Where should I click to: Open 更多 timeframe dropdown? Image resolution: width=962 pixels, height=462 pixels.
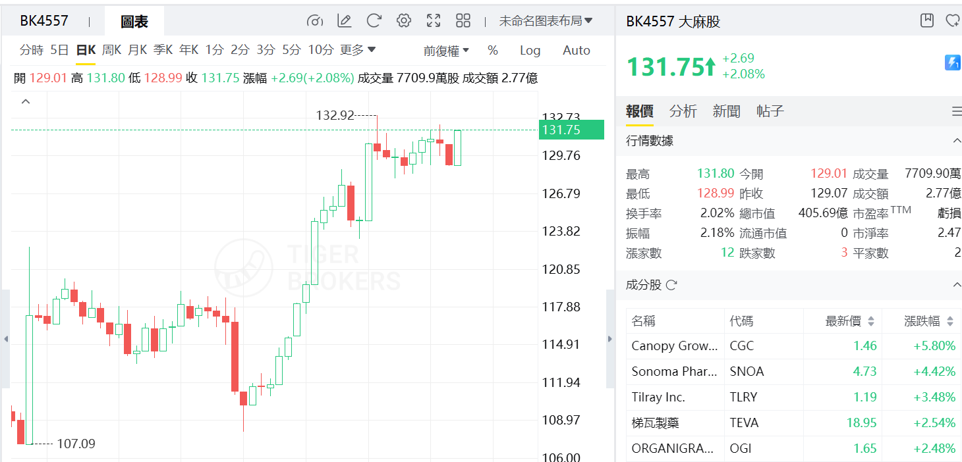pyautogui.click(x=358, y=50)
